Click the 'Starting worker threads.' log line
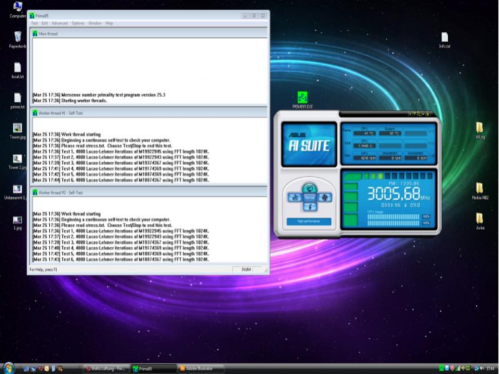The image size is (499, 374). click(x=70, y=101)
